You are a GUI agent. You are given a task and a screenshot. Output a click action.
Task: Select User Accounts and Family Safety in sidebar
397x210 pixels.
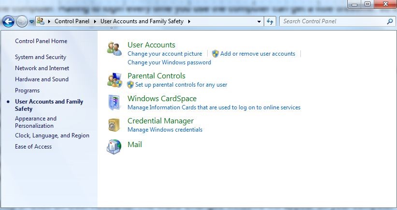(x=49, y=105)
